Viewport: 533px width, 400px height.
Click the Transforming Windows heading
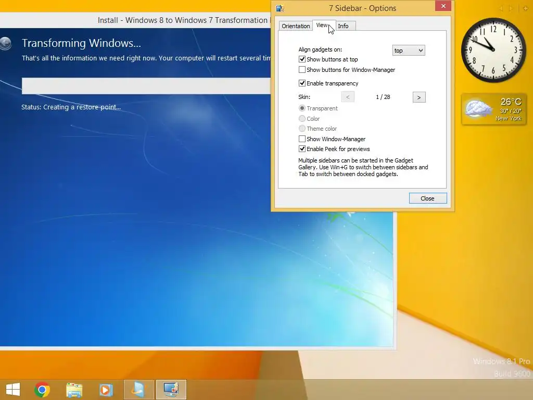pyautogui.click(x=81, y=43)
